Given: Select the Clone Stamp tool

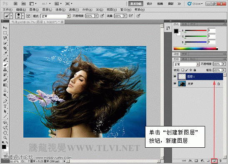Looking at the screenshot, I should 5,70.
